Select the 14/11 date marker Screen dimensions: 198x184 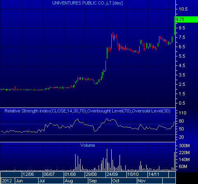(x=154, y=174)
